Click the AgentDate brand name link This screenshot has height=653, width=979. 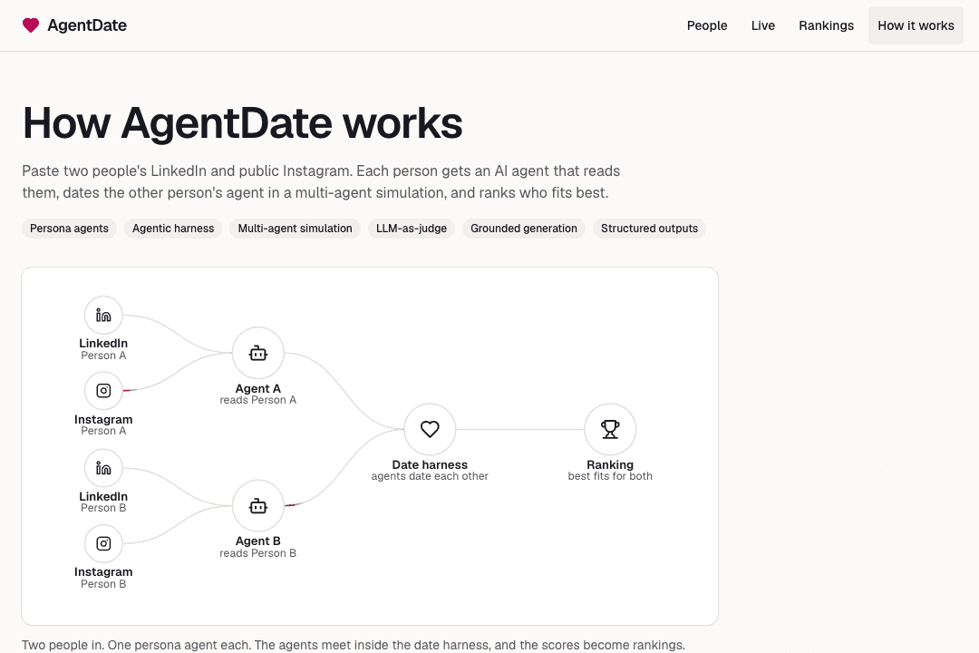coord(87,25)
